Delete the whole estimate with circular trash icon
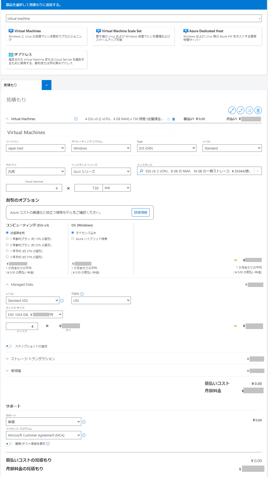The width and height of the screenshot is (268, 477). [x=258, y=110]
